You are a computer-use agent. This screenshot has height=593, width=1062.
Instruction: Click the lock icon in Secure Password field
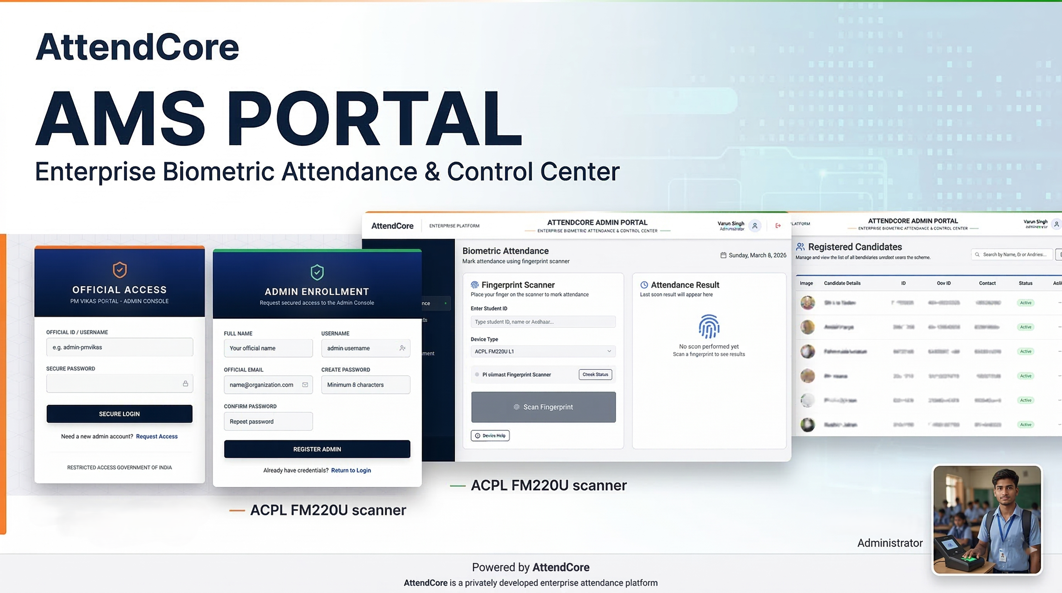[x=186, y=383]
